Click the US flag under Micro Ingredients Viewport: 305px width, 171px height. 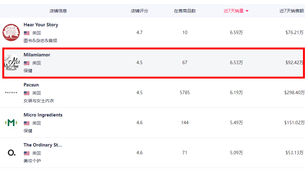coord(27,123)
